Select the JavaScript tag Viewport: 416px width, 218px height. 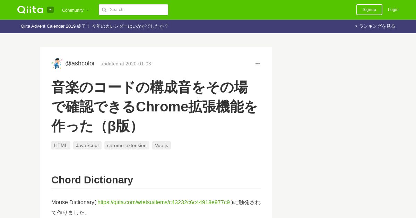[x=87, y=145]
